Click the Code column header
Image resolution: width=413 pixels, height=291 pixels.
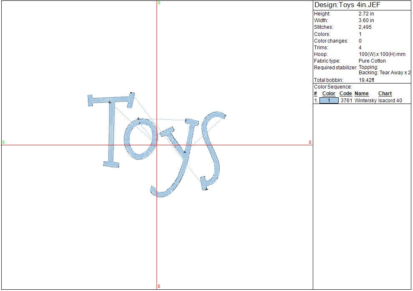click(x=345, y=94)
